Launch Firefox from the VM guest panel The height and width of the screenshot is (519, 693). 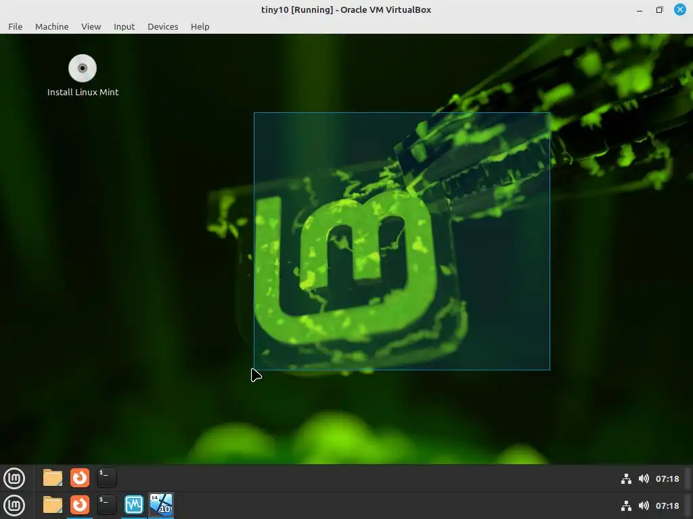coord(80,478)
